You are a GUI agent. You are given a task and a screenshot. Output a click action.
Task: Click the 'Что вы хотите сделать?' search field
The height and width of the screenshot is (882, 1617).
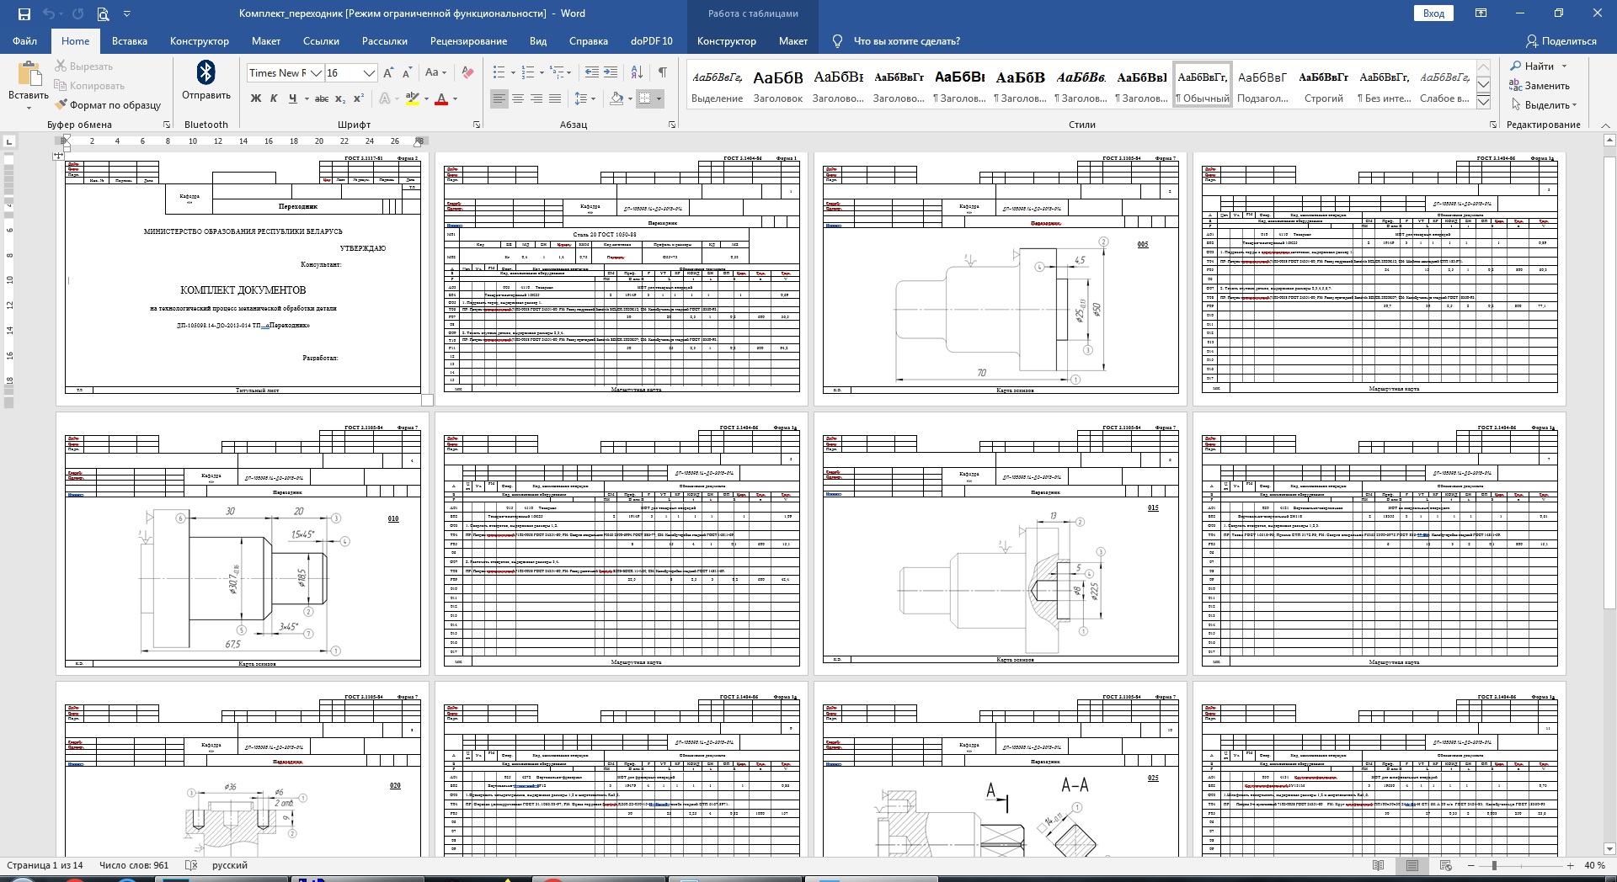point(906,41)
